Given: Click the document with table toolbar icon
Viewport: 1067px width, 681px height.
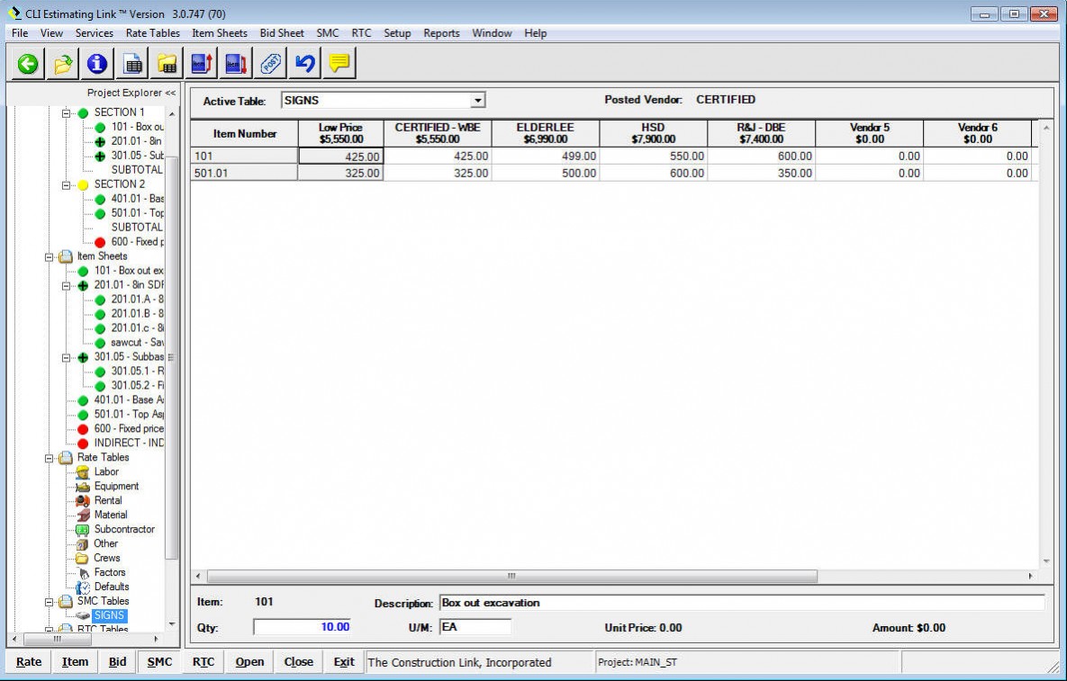Looking at the screenshot, I should pyautogui.click(x=132, y=64).
